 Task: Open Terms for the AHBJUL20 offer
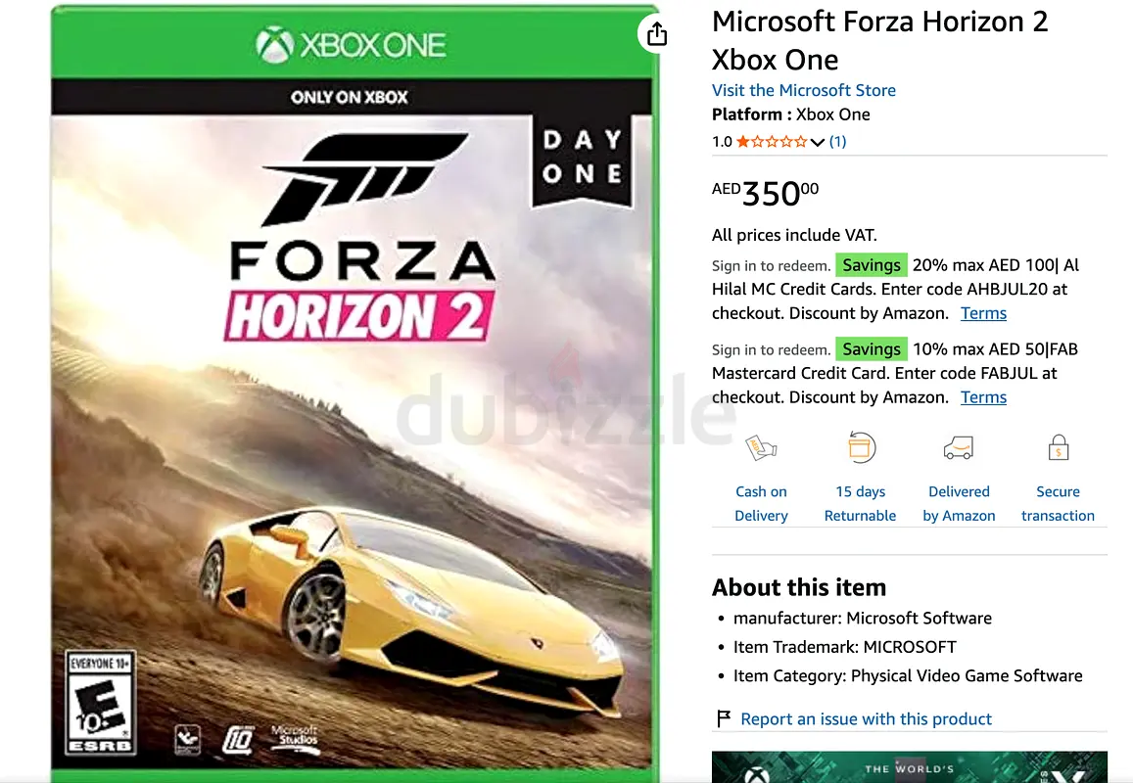(x=983, y=313)
